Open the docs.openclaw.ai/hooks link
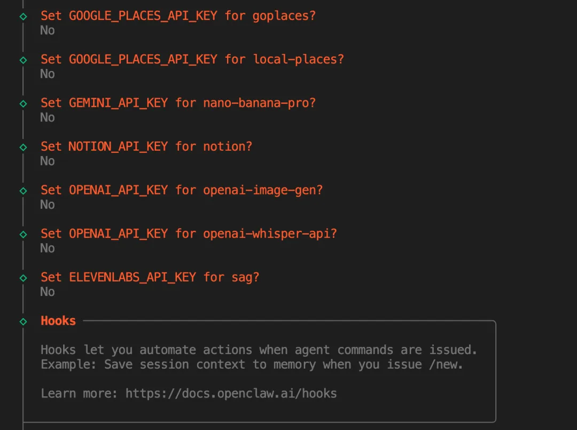 point(231,394)
